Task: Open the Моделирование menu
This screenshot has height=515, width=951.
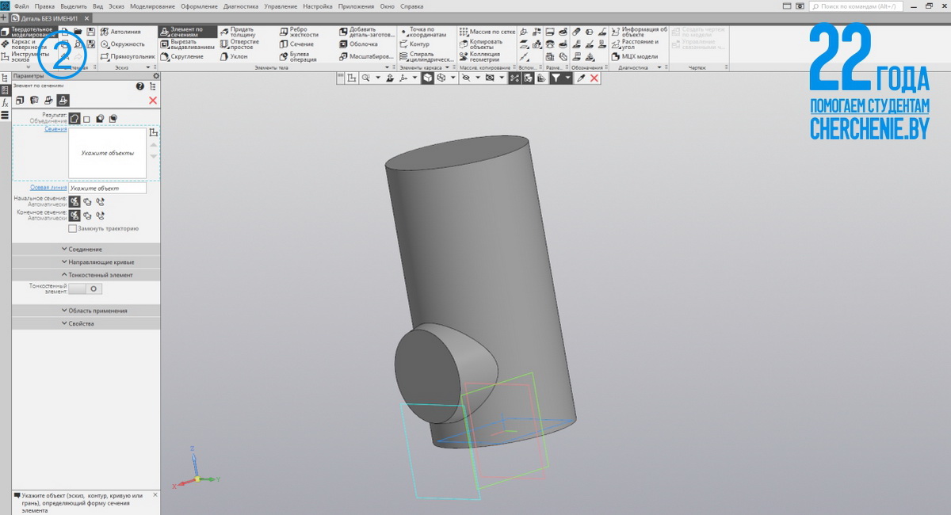Action: tap(154, 6)
